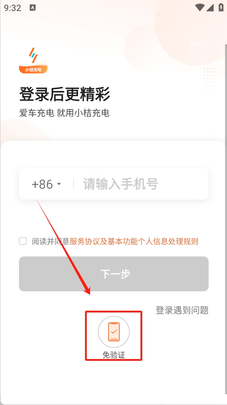Tap the 下一步 button
The height and width of the screenshot is (405, 227).
[114, 274]
